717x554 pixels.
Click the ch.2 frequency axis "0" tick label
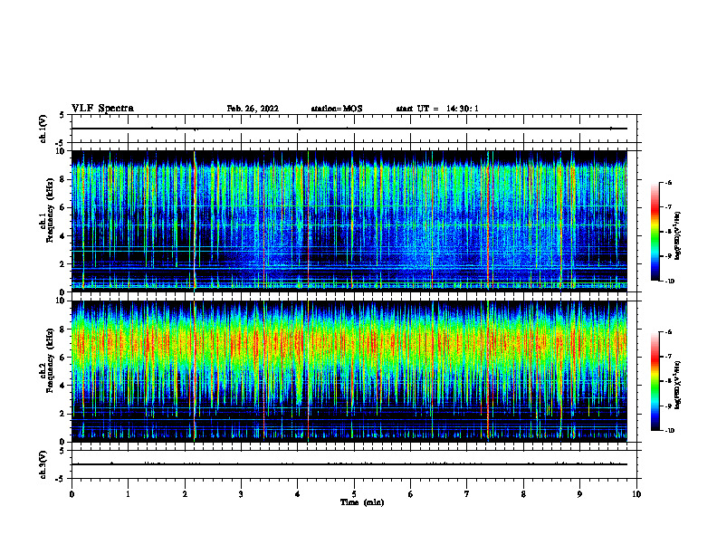[x=63, y=442]
